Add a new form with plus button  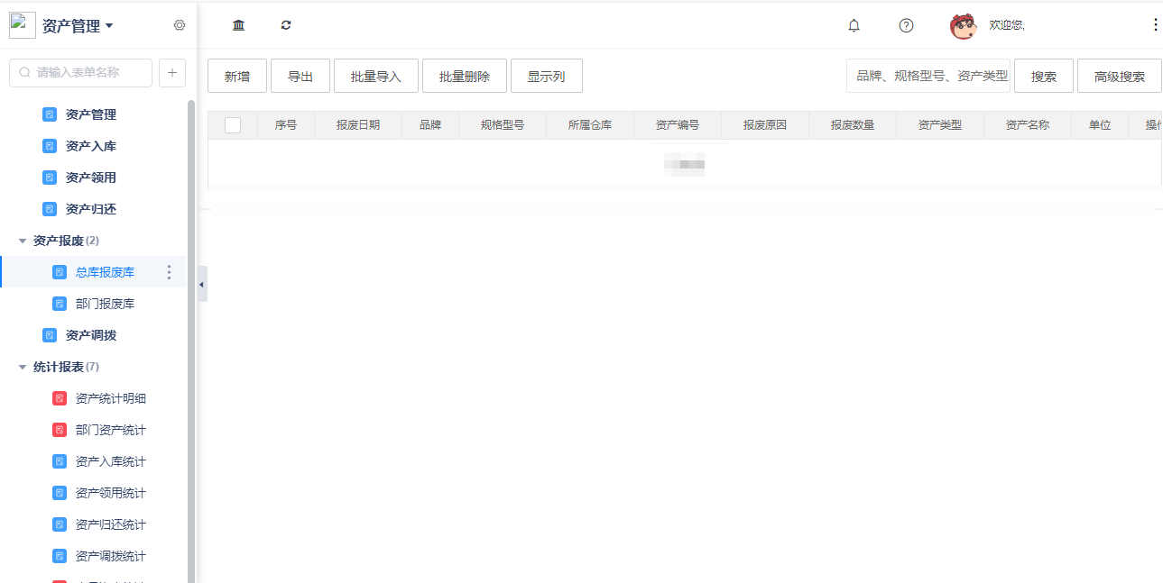tap(172, 73)
